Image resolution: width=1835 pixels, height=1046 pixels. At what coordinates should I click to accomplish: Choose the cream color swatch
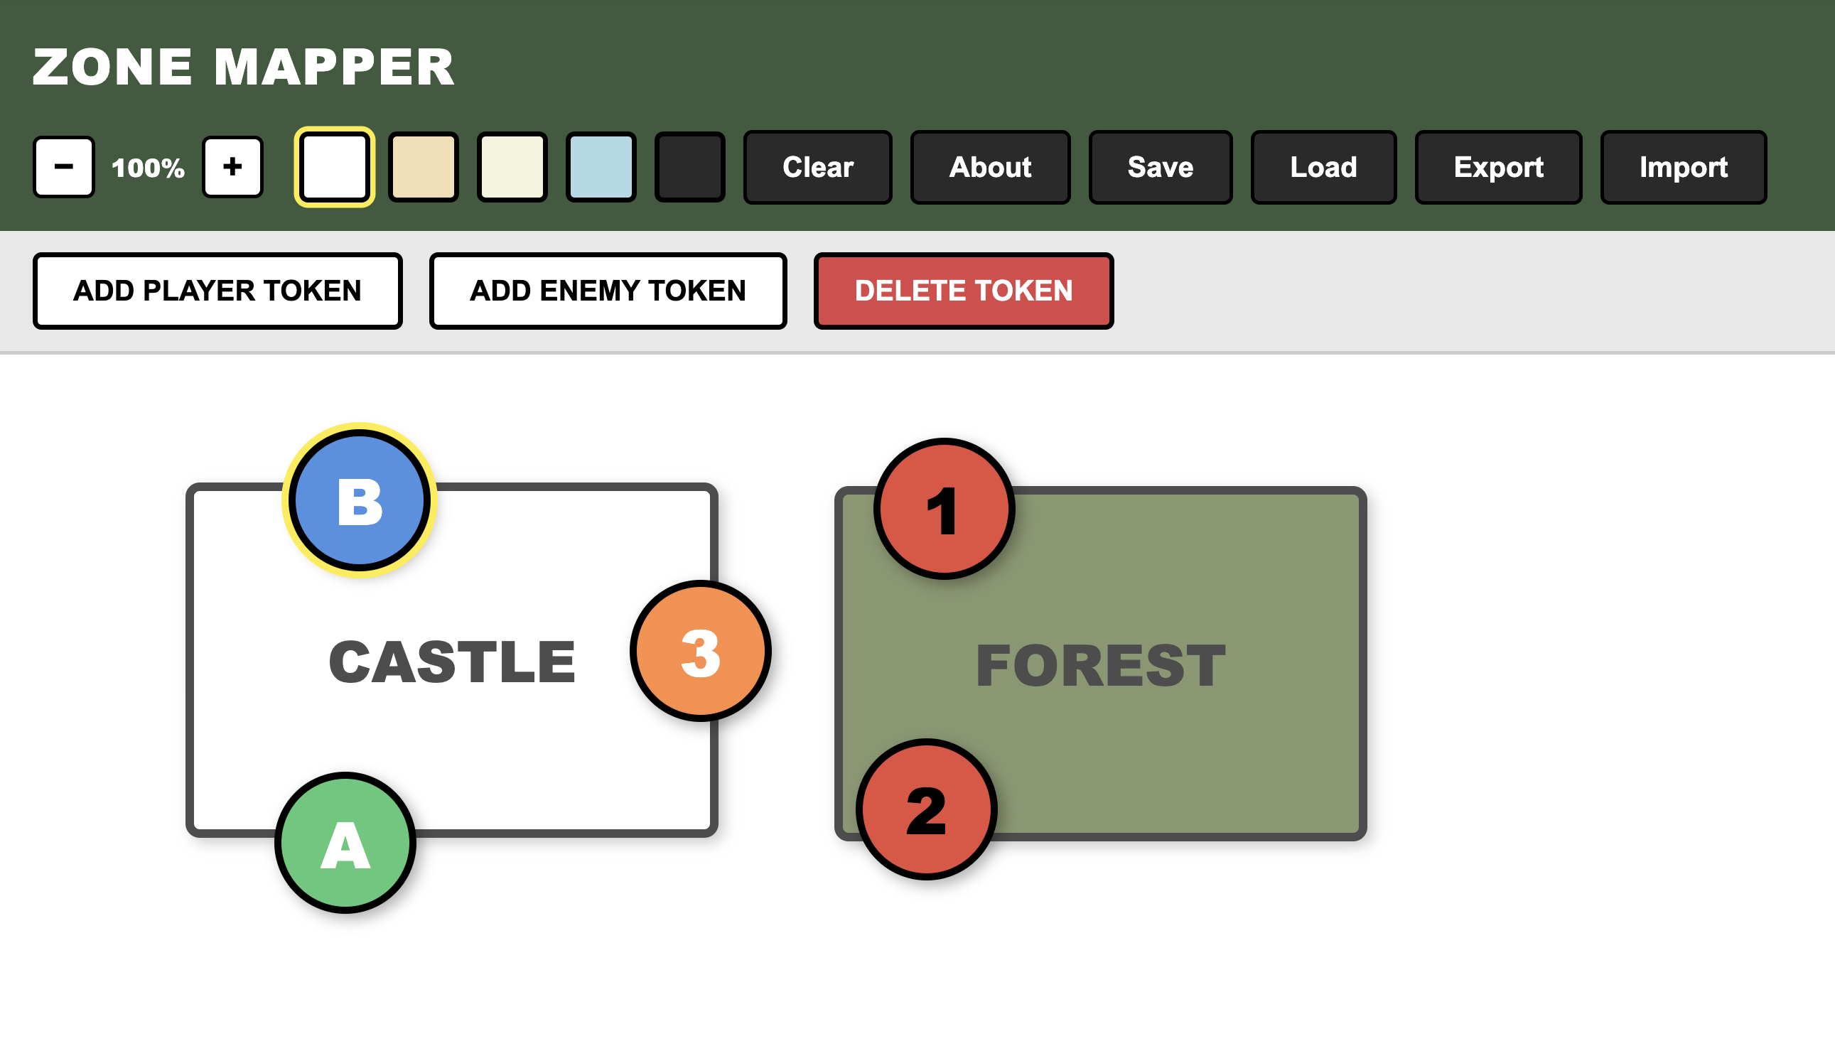[x=512, y=167]
